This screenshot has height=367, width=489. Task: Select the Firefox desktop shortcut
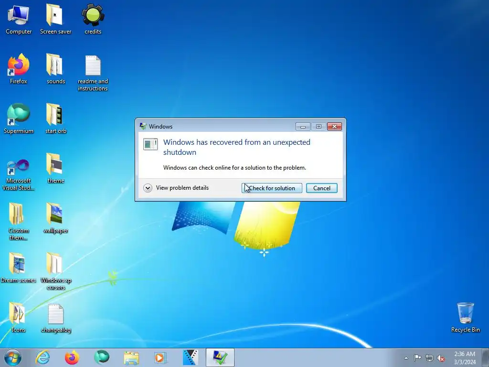(x=19, y=69)
